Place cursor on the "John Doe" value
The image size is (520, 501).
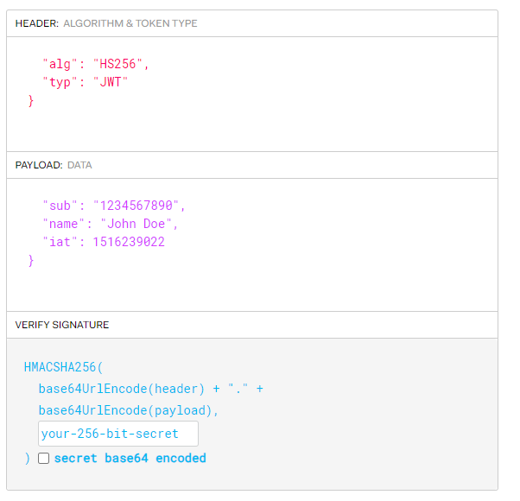pos(138,224)
